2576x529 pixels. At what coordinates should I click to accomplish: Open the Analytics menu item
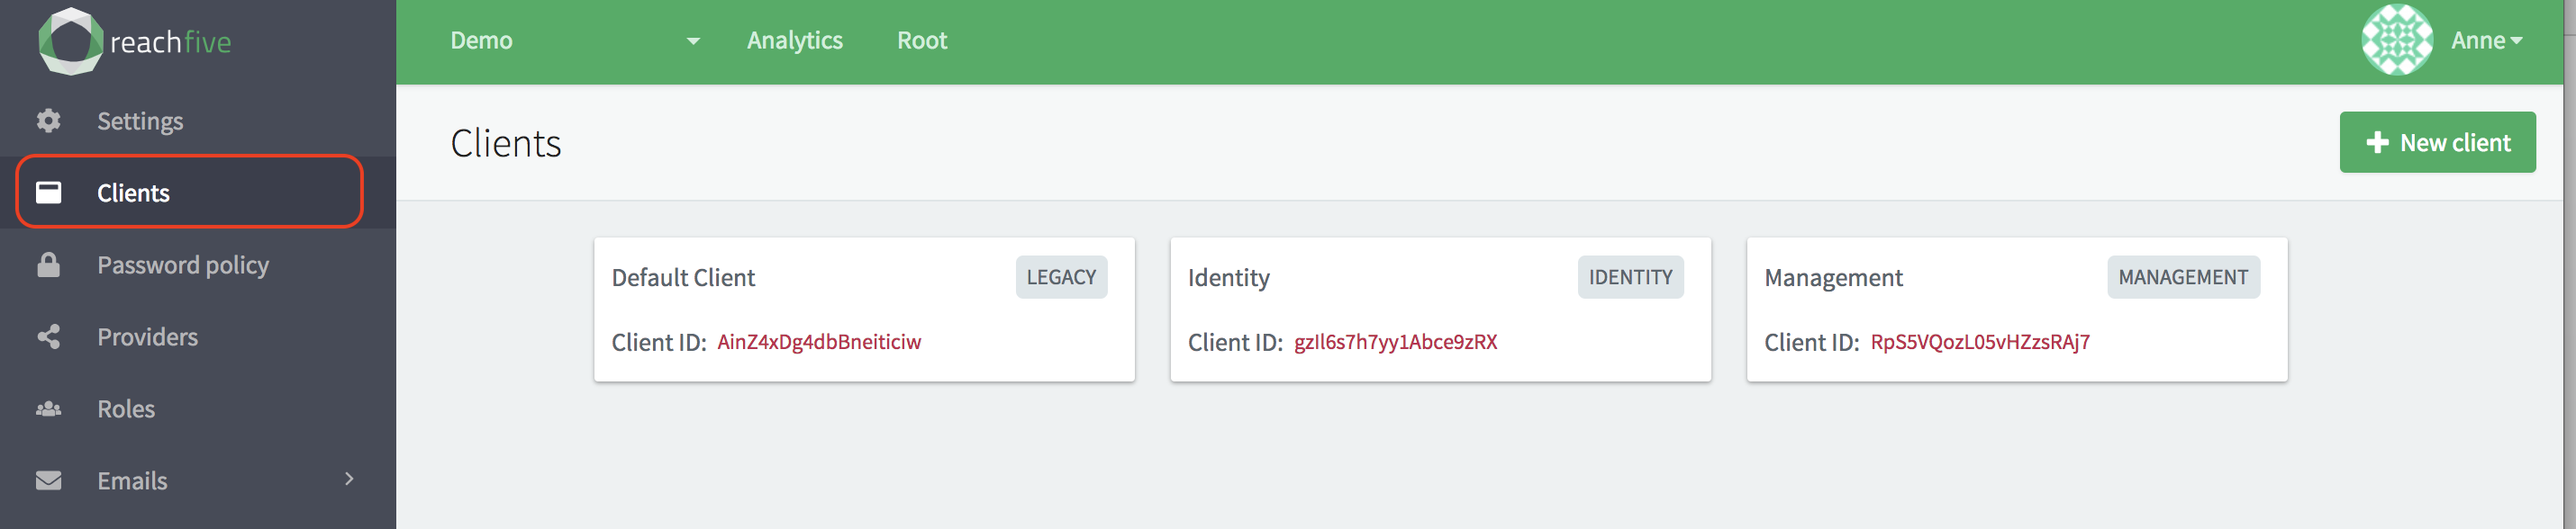click(x=794, y=40)
